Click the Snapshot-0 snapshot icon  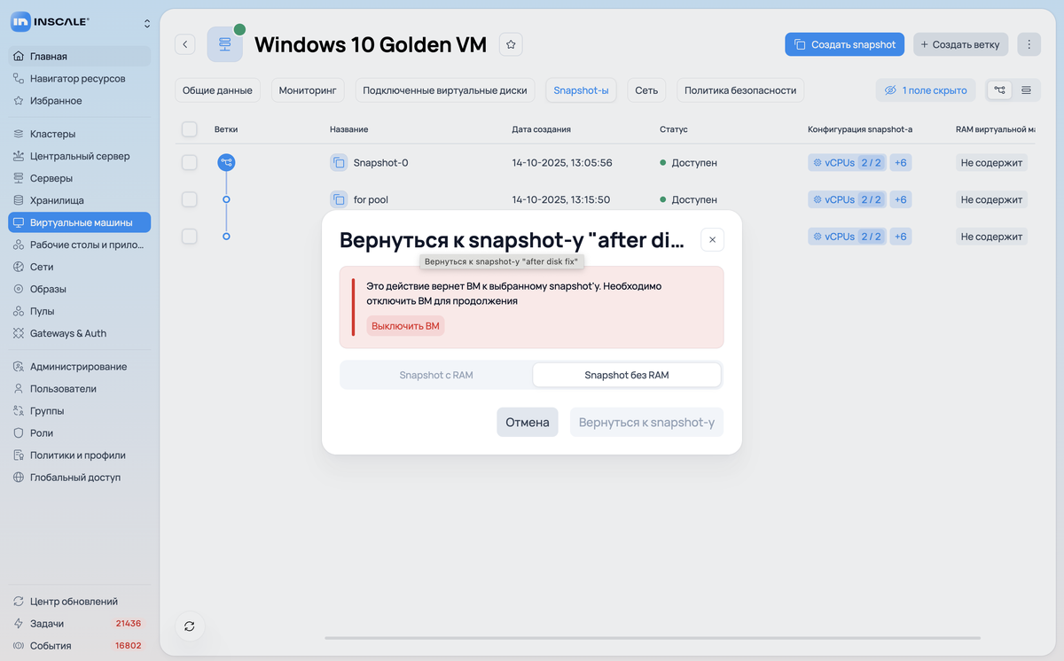[339, 163]
